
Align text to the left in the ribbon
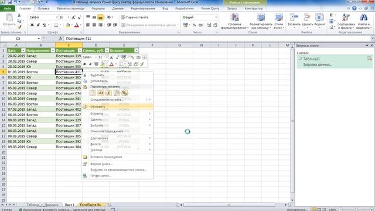88,25
